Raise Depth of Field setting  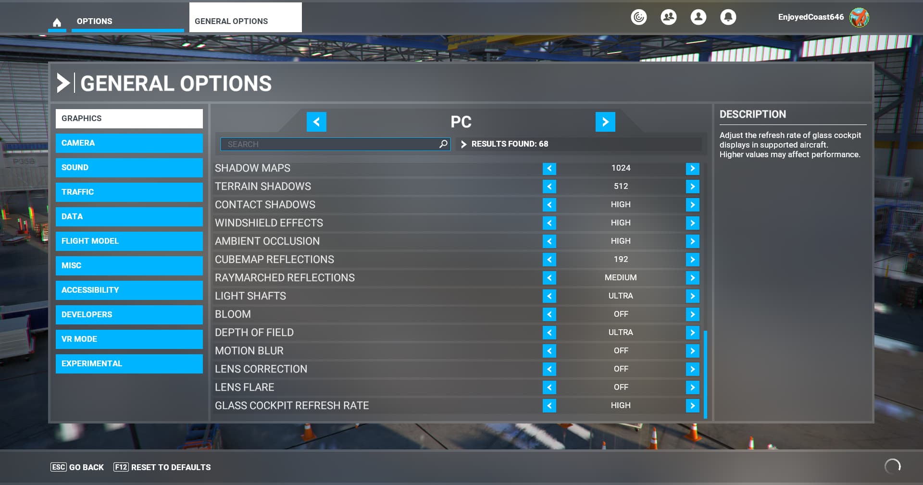692,333
